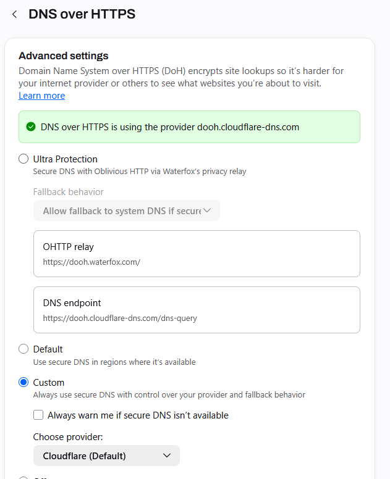The image size is (390, 479).
Task: Open the Allow fallback to system DNS dropdown
Action: click(x=127, y=210)
